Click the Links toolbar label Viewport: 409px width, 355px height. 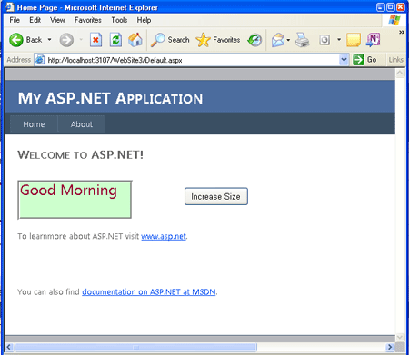(395, 60)
